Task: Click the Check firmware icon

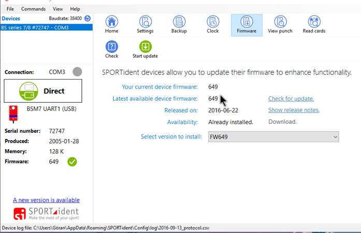Action: 112,46
